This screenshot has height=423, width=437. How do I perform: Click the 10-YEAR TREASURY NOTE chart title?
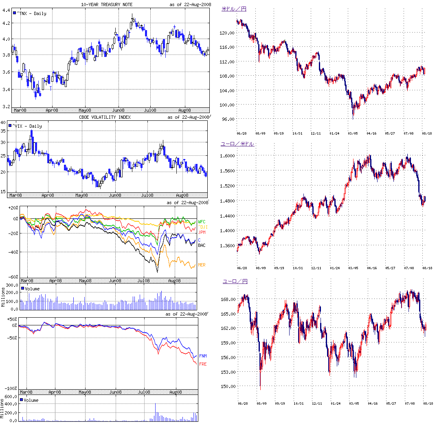coord(107,4)
